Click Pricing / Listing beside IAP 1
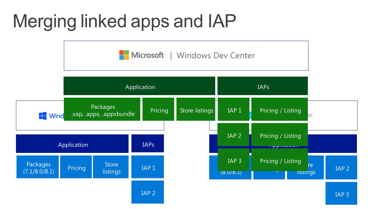372x209 pixels. [x=280, y=109]
